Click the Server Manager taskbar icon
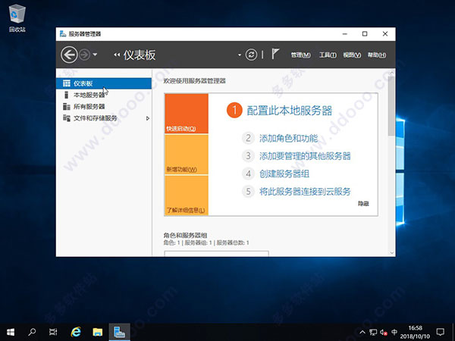The width and height of the screenshot is (455, 341). pos(119,332)
